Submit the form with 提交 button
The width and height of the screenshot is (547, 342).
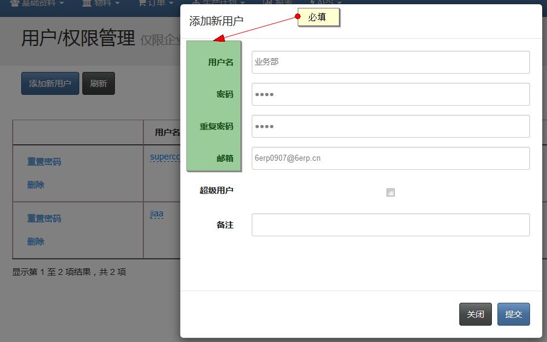pyautogui.click(x=513, y=314)
